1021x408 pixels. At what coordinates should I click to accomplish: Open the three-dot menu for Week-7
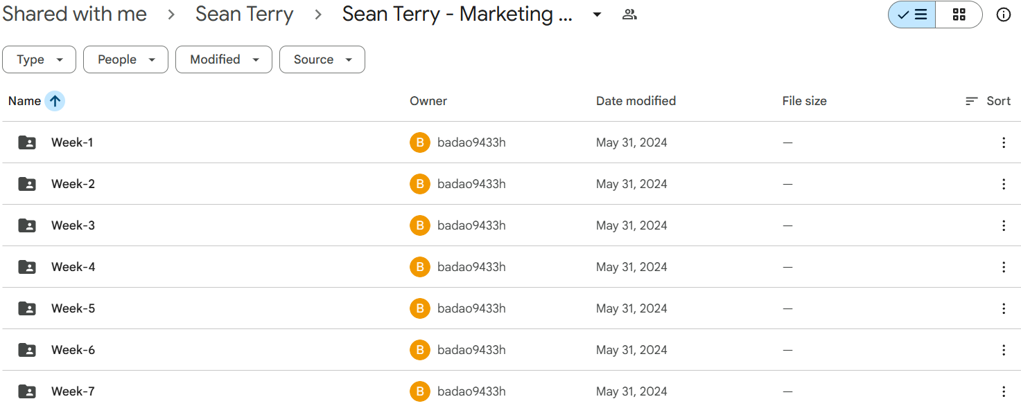(1004, 391)
